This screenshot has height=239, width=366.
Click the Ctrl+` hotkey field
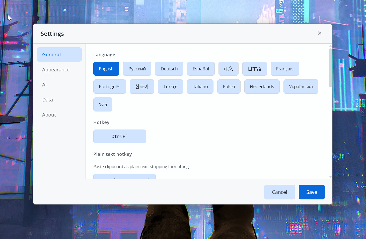[x=120, y=136]
